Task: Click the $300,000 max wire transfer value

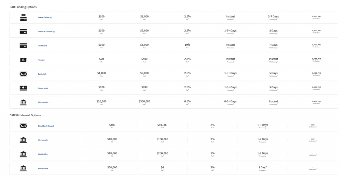Action: point(144,101)
